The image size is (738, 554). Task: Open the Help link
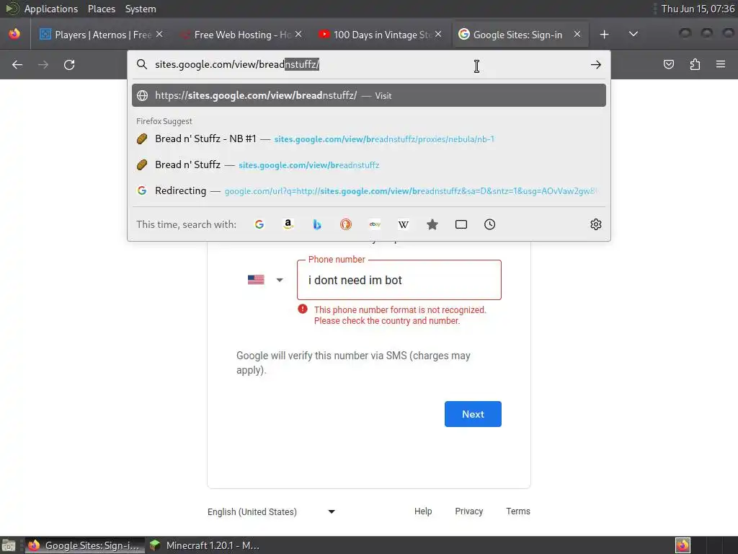coord(423,511)
